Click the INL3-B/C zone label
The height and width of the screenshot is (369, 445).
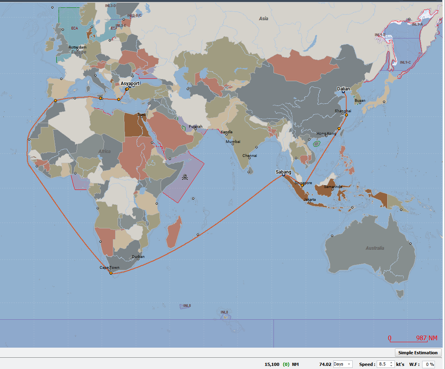click(135, 15)
